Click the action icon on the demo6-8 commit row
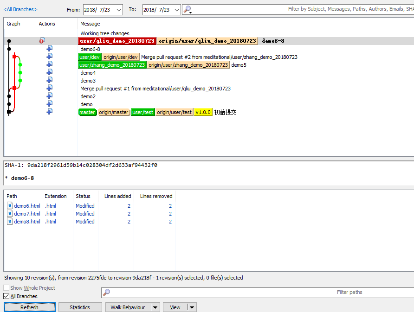Viewport: 414px width, 312px height. coord(49,49)
